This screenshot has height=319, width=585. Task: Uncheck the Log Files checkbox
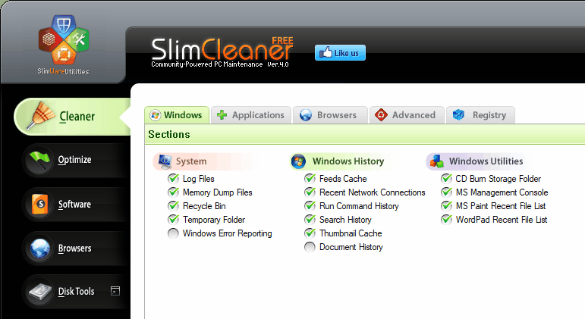(174, 179)
